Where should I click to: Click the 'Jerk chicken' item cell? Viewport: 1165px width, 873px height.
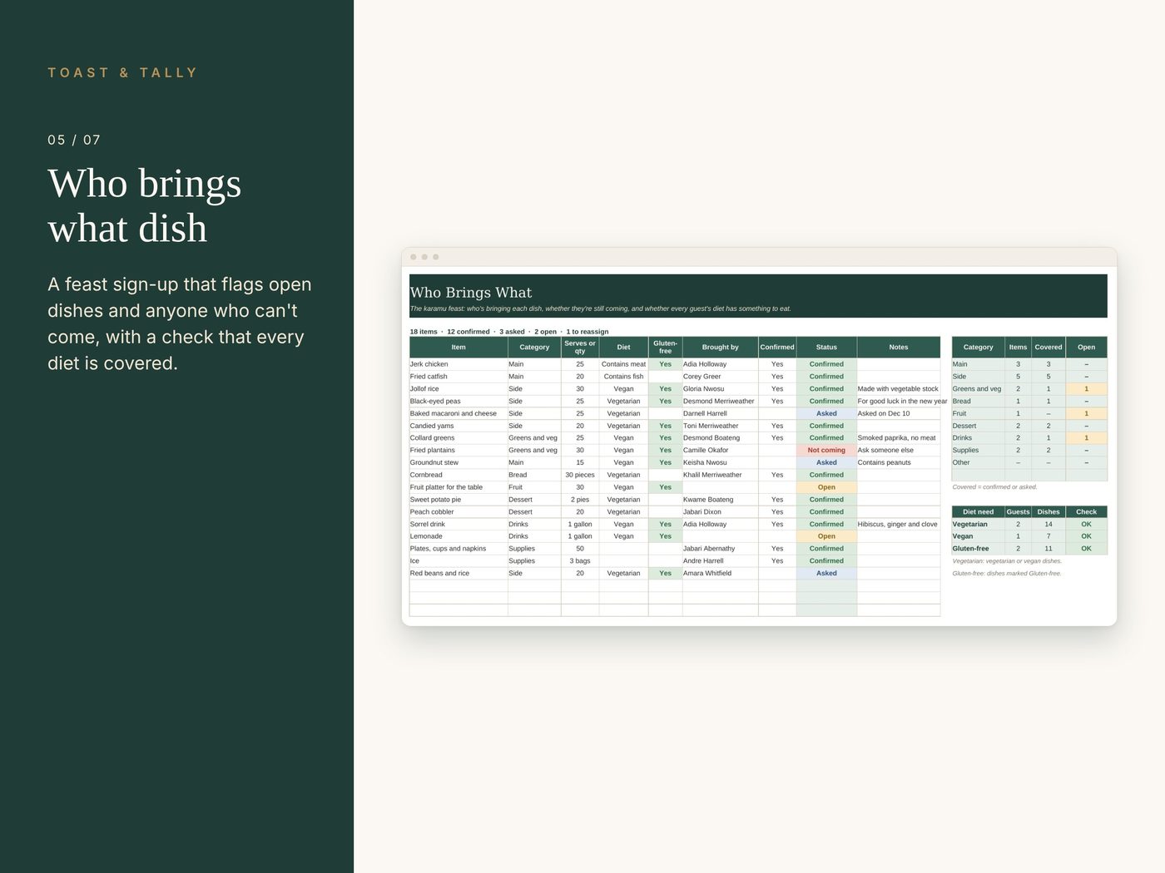(x=459, y=364)
